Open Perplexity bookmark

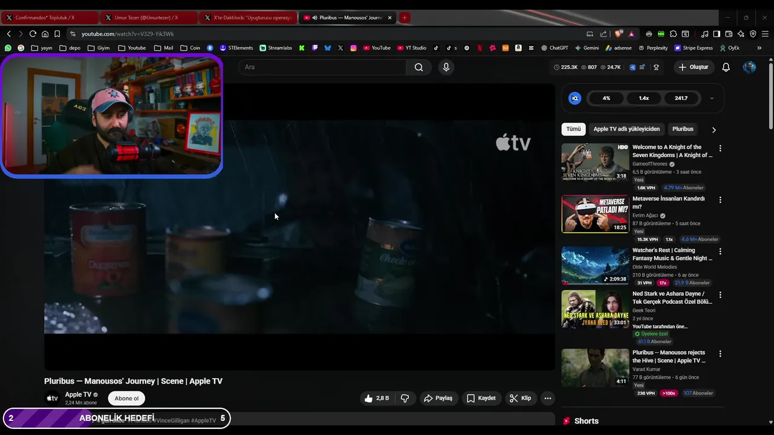tap(653, 48)
